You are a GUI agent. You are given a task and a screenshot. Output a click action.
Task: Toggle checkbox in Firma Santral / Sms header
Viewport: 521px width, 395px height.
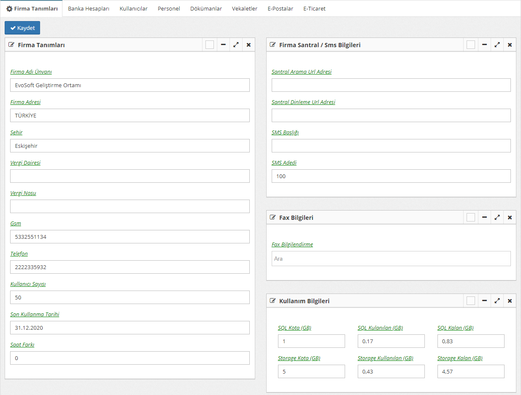coord(471,45)
